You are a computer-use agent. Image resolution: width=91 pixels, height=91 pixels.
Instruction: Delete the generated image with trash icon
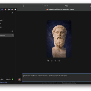coord(59,61)
